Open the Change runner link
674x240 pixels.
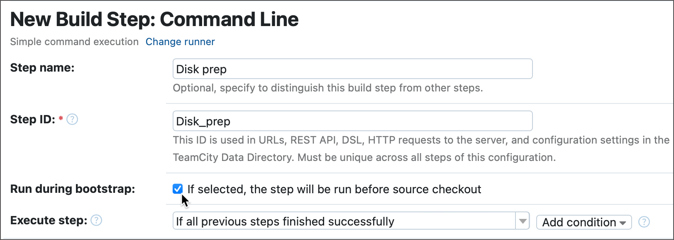180,42
